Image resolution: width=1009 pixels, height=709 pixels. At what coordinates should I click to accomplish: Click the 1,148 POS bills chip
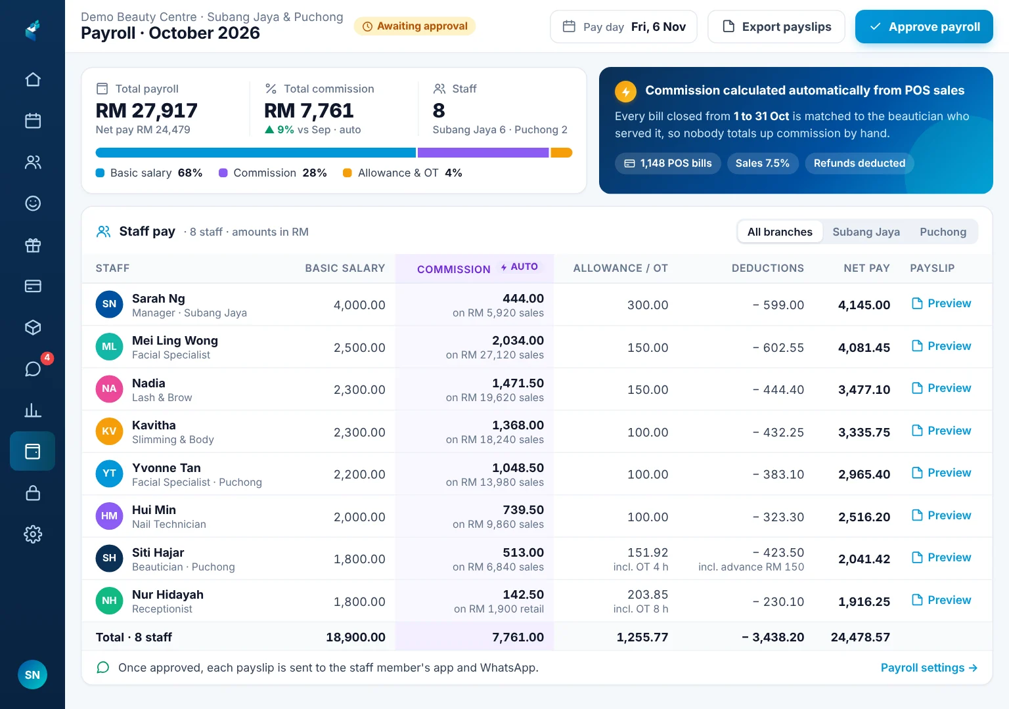point(667,163)
